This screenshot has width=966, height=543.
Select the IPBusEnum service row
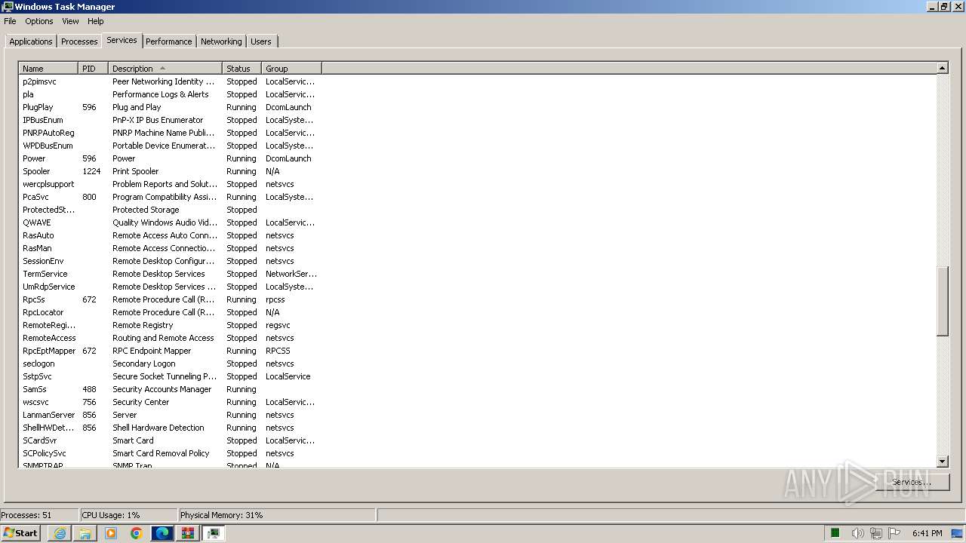171,120
